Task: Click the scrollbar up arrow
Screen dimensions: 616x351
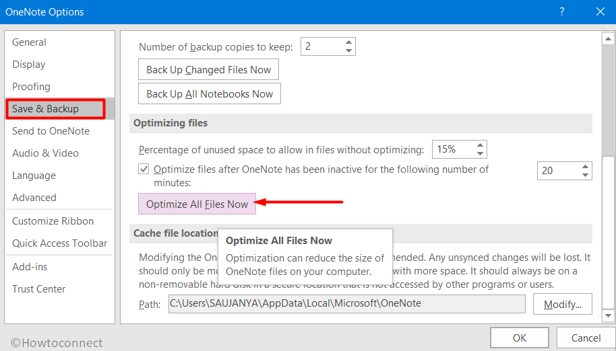Action: [x=608, y=39]
